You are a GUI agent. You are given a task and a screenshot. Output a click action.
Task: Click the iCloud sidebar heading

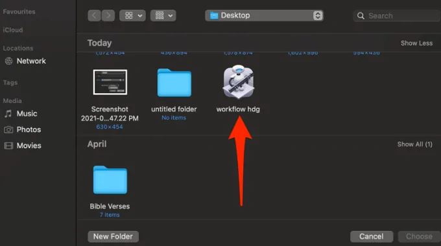[x=13, y=30]
